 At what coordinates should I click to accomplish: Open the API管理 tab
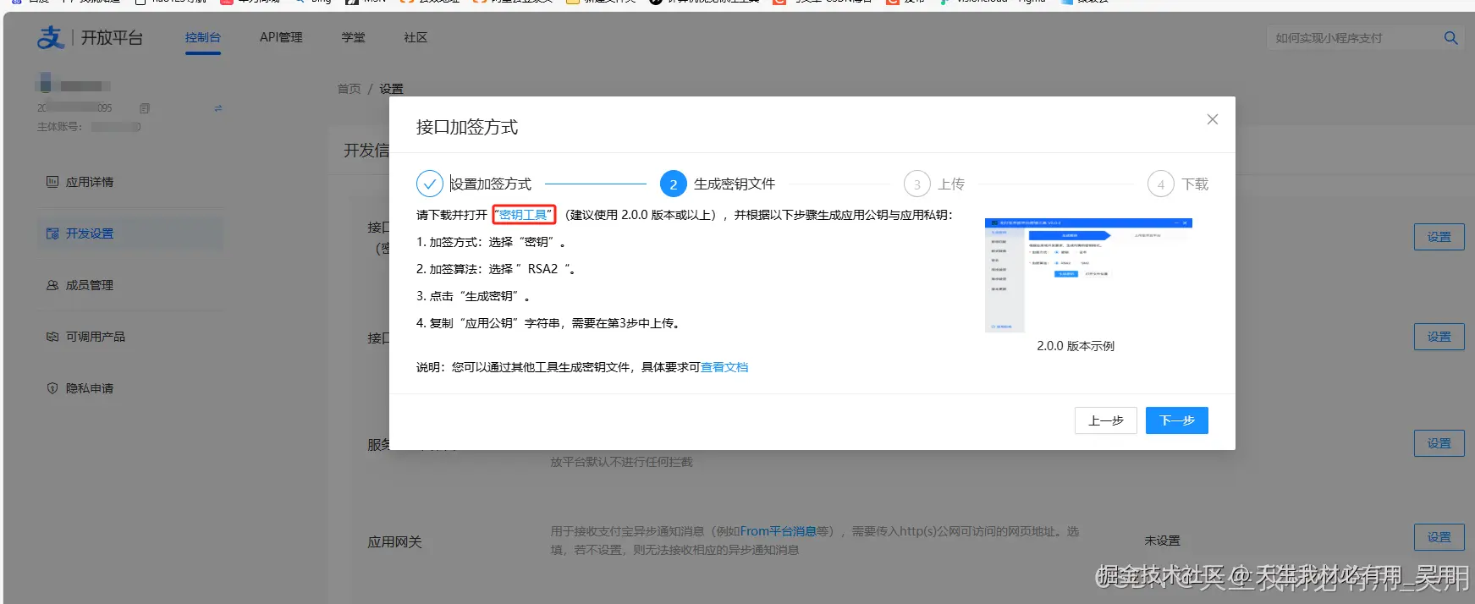(x=281, y=38)
